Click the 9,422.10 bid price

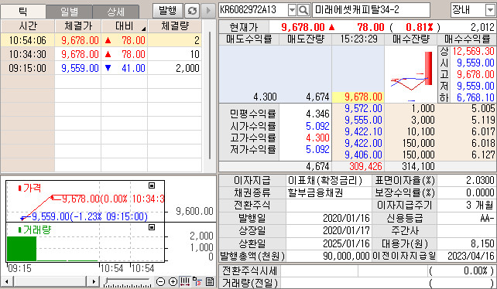[x=363, y=131]
